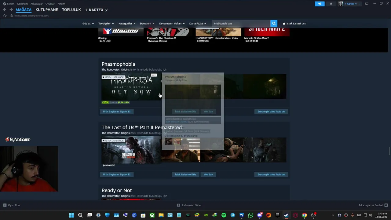
Task: Click the Mağazada ara search field
Action: click(241, 23)
